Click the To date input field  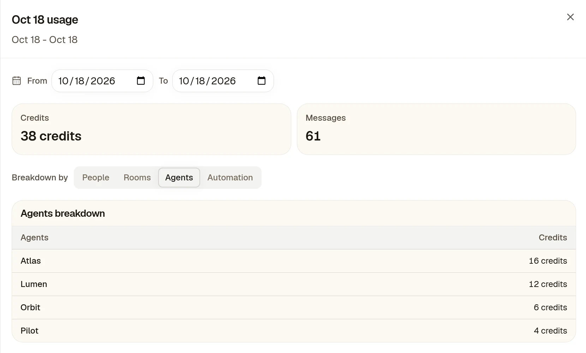click(223, 81)
